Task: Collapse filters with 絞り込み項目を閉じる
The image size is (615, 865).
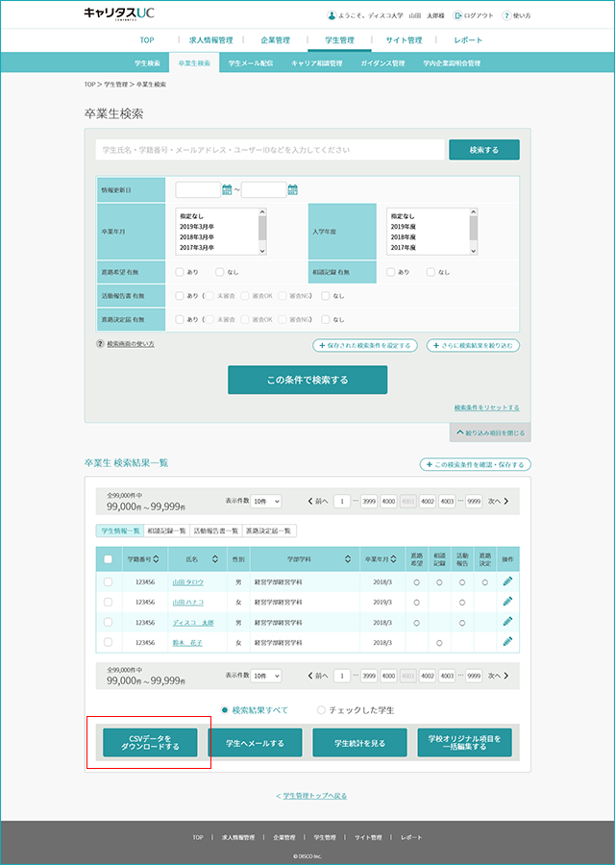Action: pos(490,433)
